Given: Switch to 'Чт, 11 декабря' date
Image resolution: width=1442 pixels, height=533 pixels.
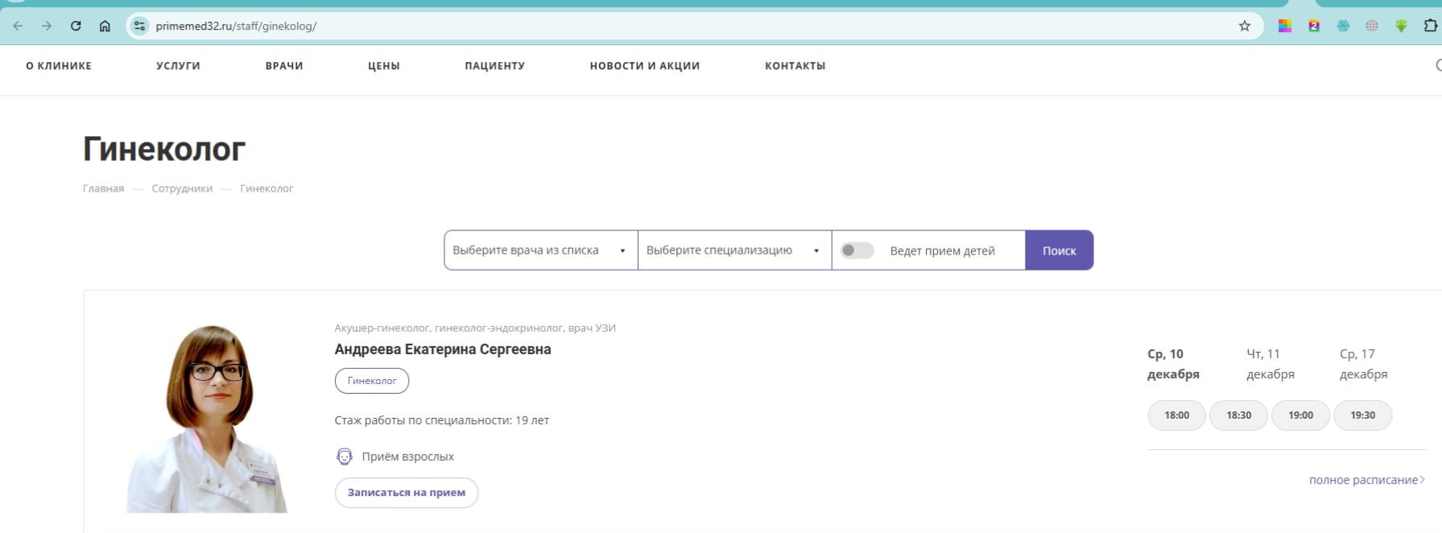Looking at the screenshot, I should click(x=1270, y=364).
